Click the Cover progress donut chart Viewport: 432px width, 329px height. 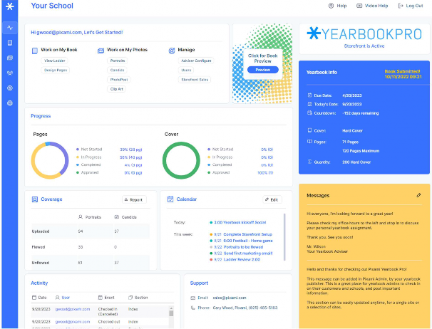coord(181,160)
